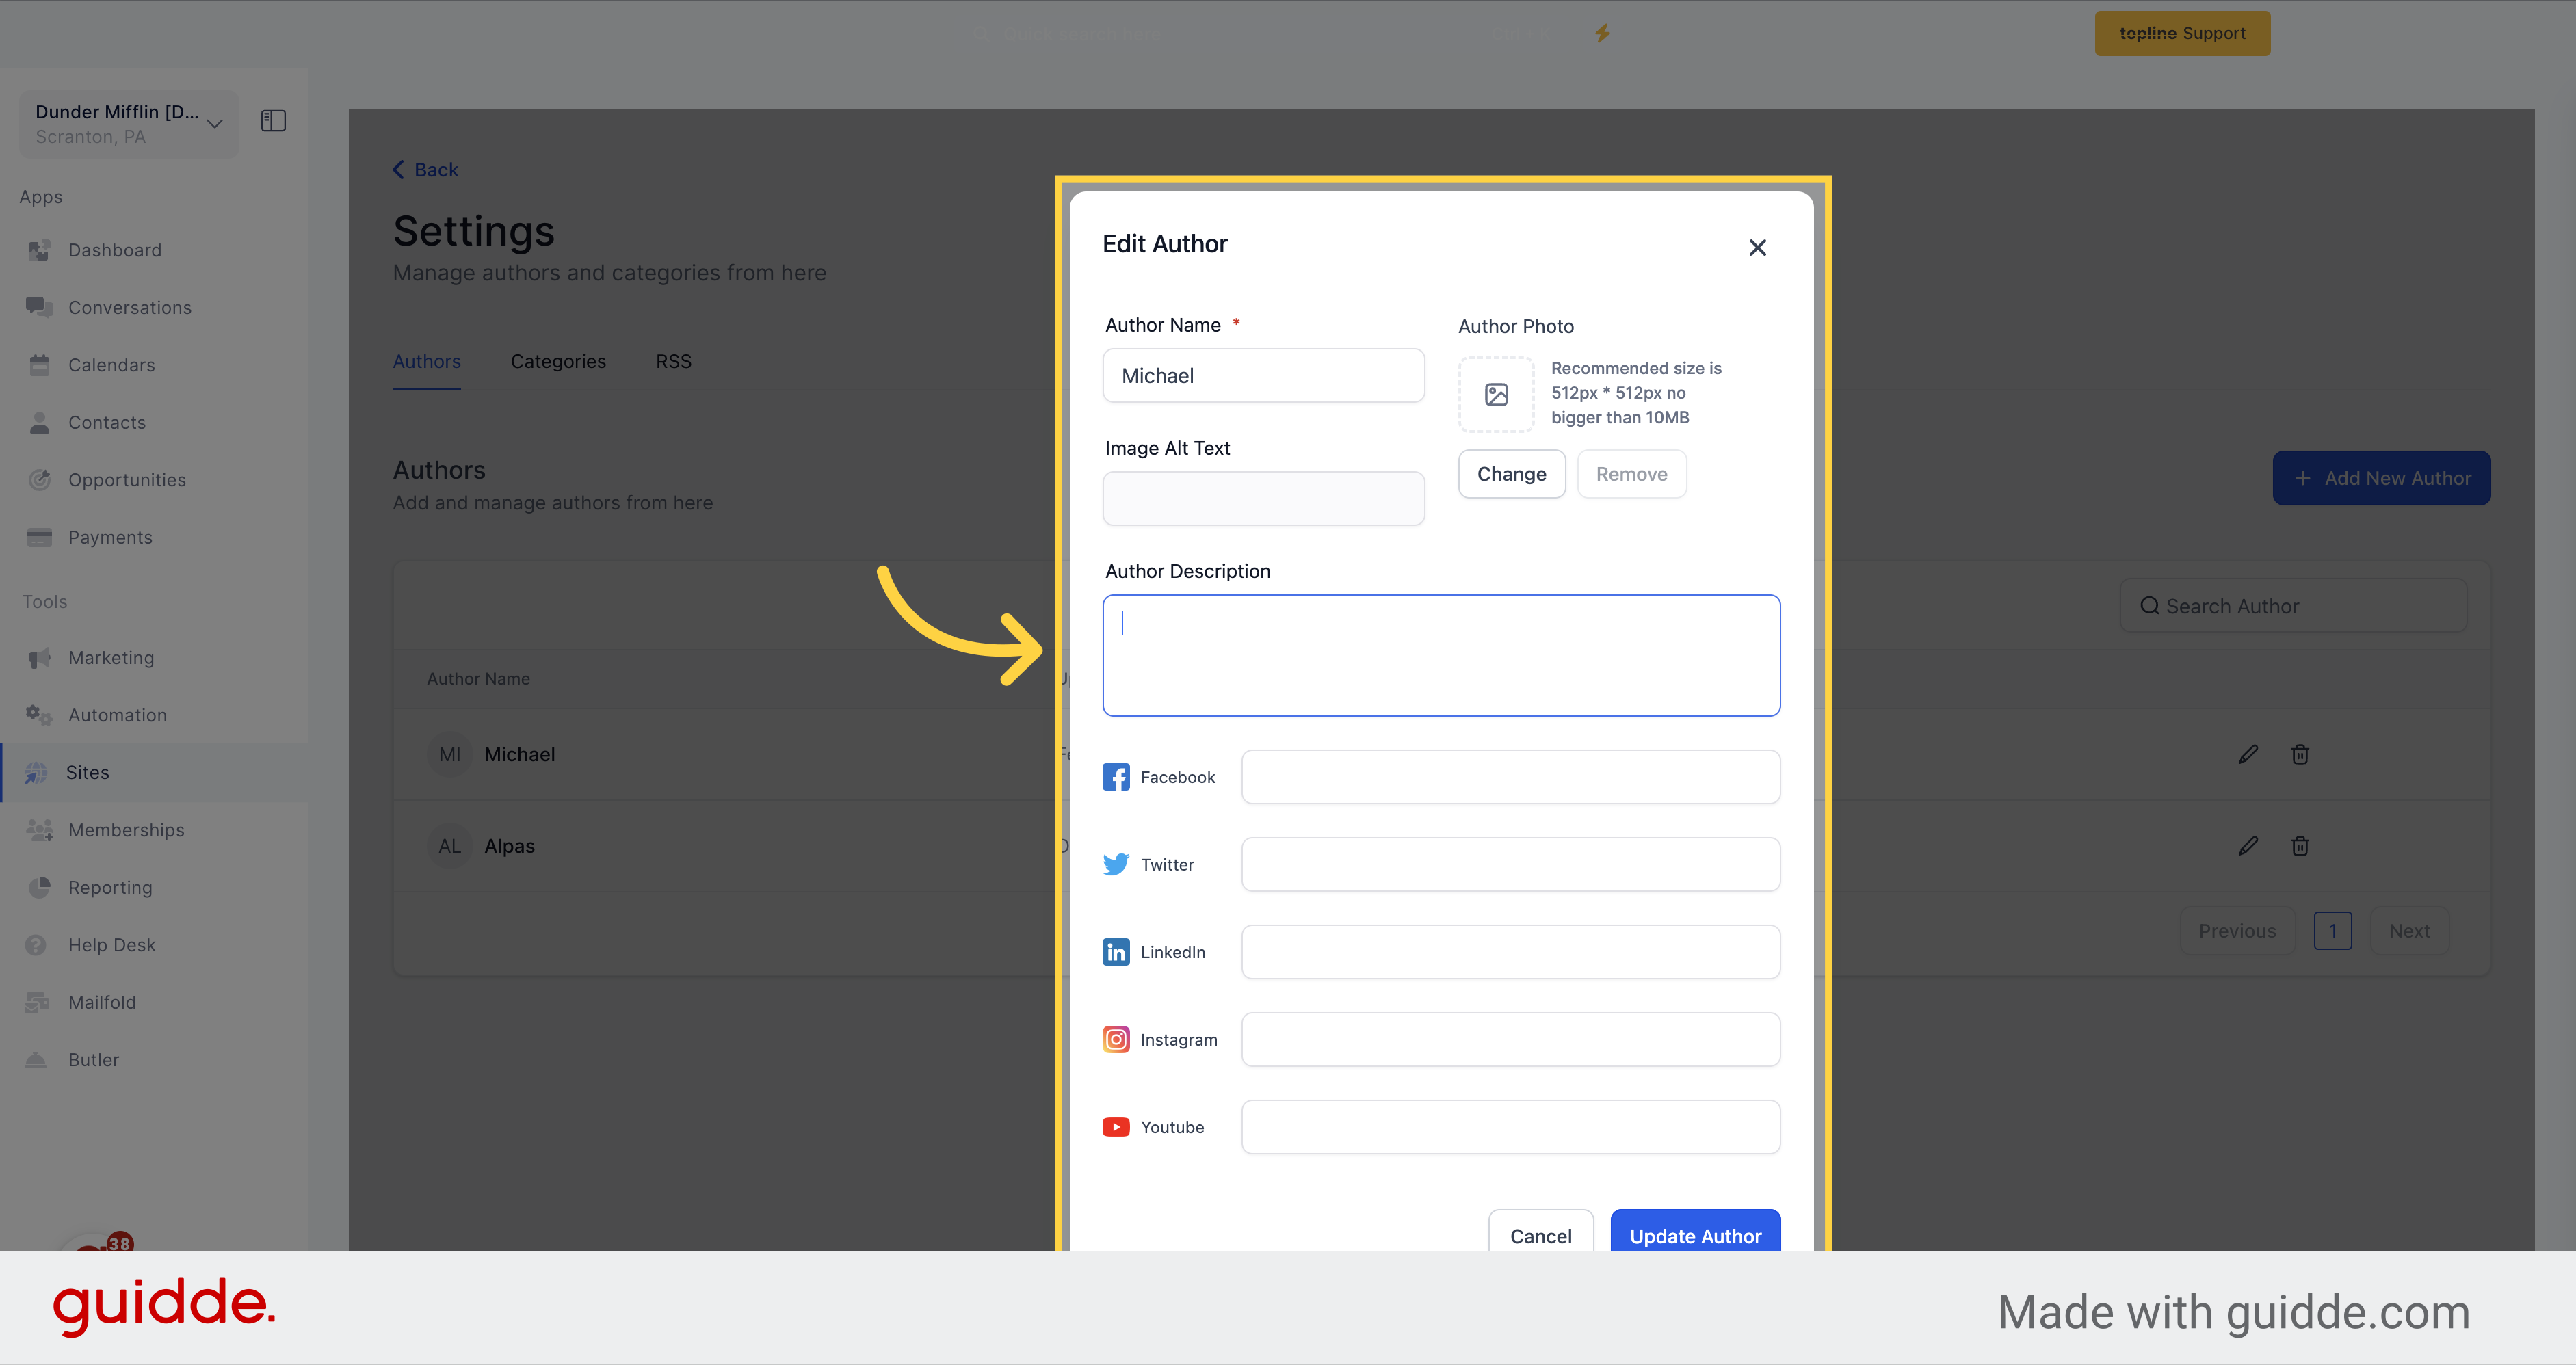Click Add New Author button
Image resolution: width=2576 pixels, height=1365 pixels.
(2381, 478)
